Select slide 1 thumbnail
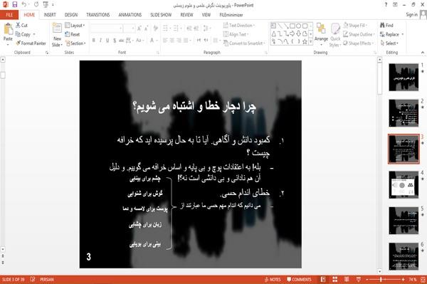The image size is (427, 284). tap(404, 77)
